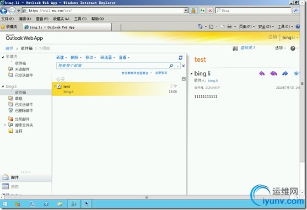Image resolution: width=307 pixels, height=210 pixels.
Task: Click the flag icon on test message
Action: point(175,86)
